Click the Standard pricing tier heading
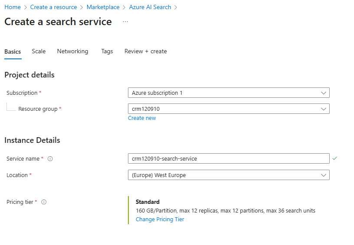Viewport: 354px width, 245px height. [147, 202]
